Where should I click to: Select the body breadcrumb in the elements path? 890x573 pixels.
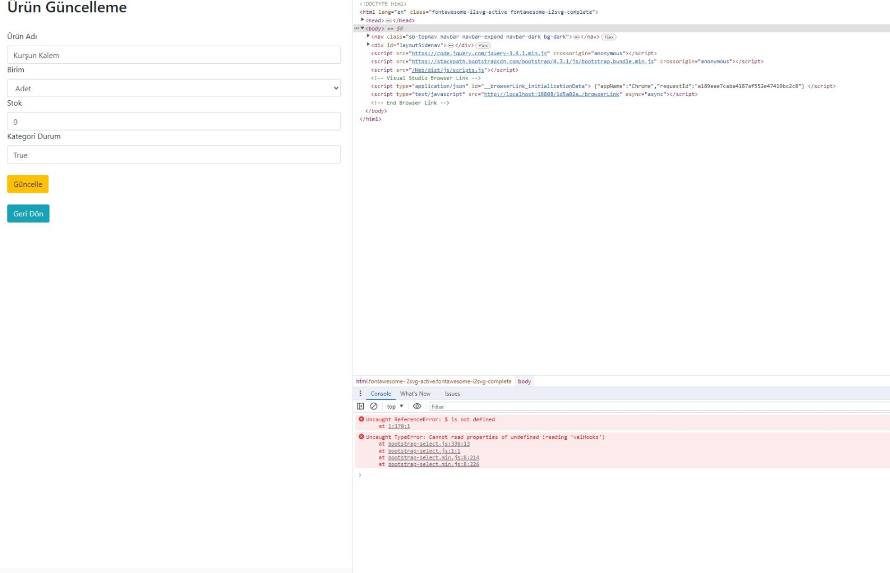point(525,381)
